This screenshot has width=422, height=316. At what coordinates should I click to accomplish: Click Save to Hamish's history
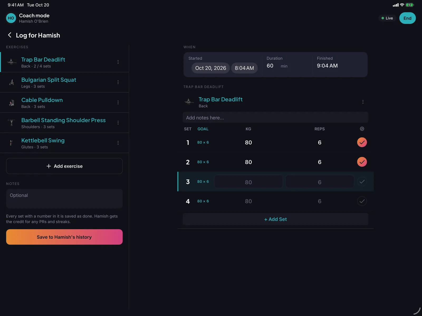point(64,237)
